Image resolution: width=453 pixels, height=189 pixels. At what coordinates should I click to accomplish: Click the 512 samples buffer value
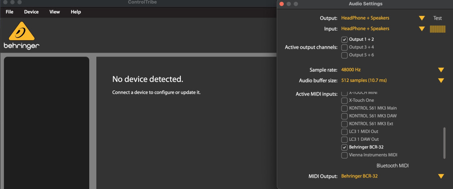(x=364, y=81)
